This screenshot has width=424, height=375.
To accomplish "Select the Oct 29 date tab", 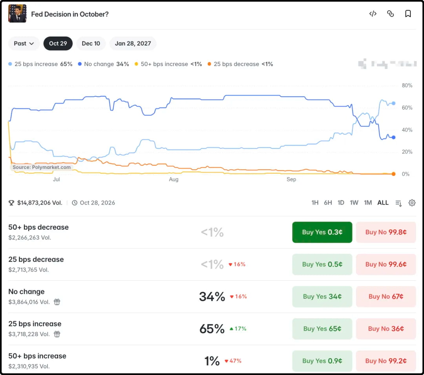I will click(58, 44).
